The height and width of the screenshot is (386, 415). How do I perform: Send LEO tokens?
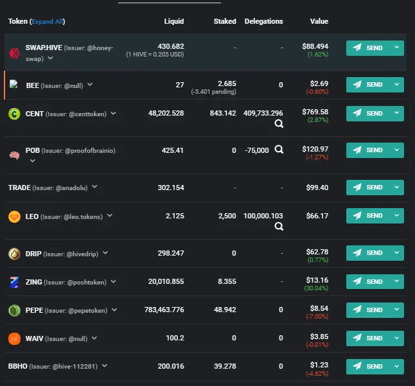tap(368, 216)
